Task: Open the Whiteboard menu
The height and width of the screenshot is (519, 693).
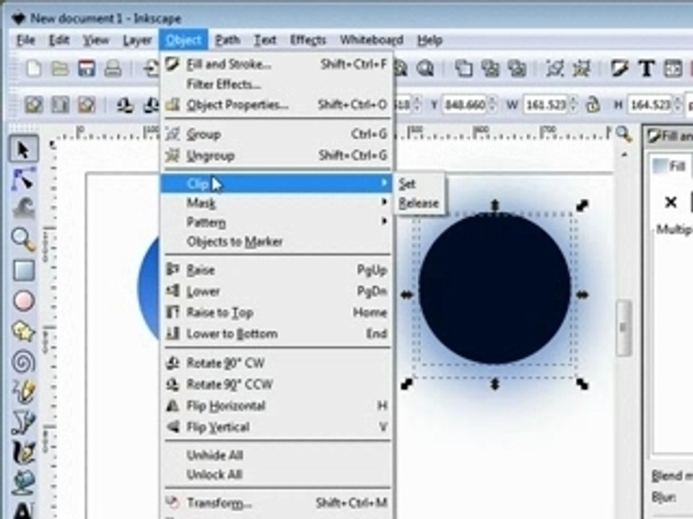Action: tap(371, 40)
